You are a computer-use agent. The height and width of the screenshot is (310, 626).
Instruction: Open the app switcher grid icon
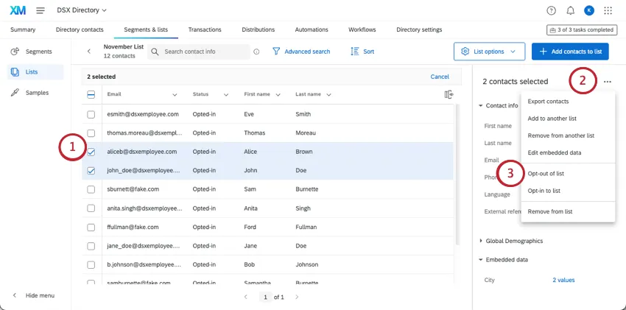tap(608, 10)
